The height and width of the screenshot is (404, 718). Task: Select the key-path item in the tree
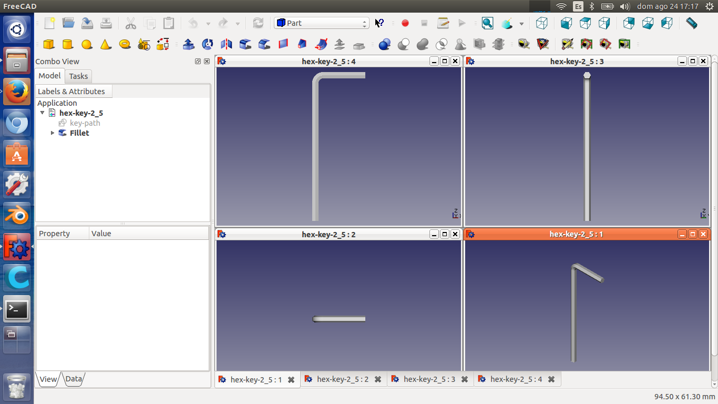tap(85, 123)
